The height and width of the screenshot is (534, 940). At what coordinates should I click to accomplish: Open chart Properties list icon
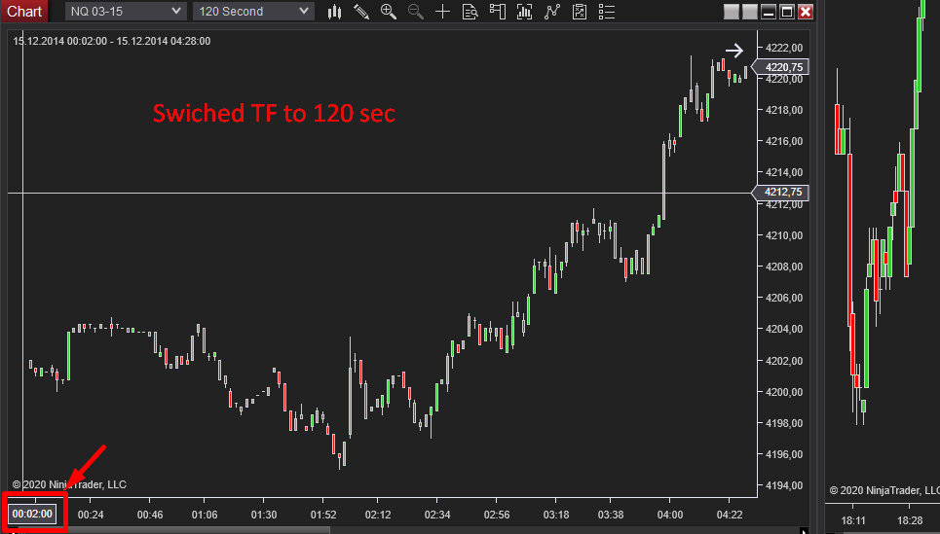(607, 12)
